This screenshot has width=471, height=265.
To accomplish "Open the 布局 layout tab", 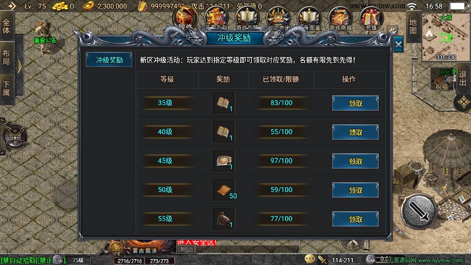I will click(x=7, y=57).
